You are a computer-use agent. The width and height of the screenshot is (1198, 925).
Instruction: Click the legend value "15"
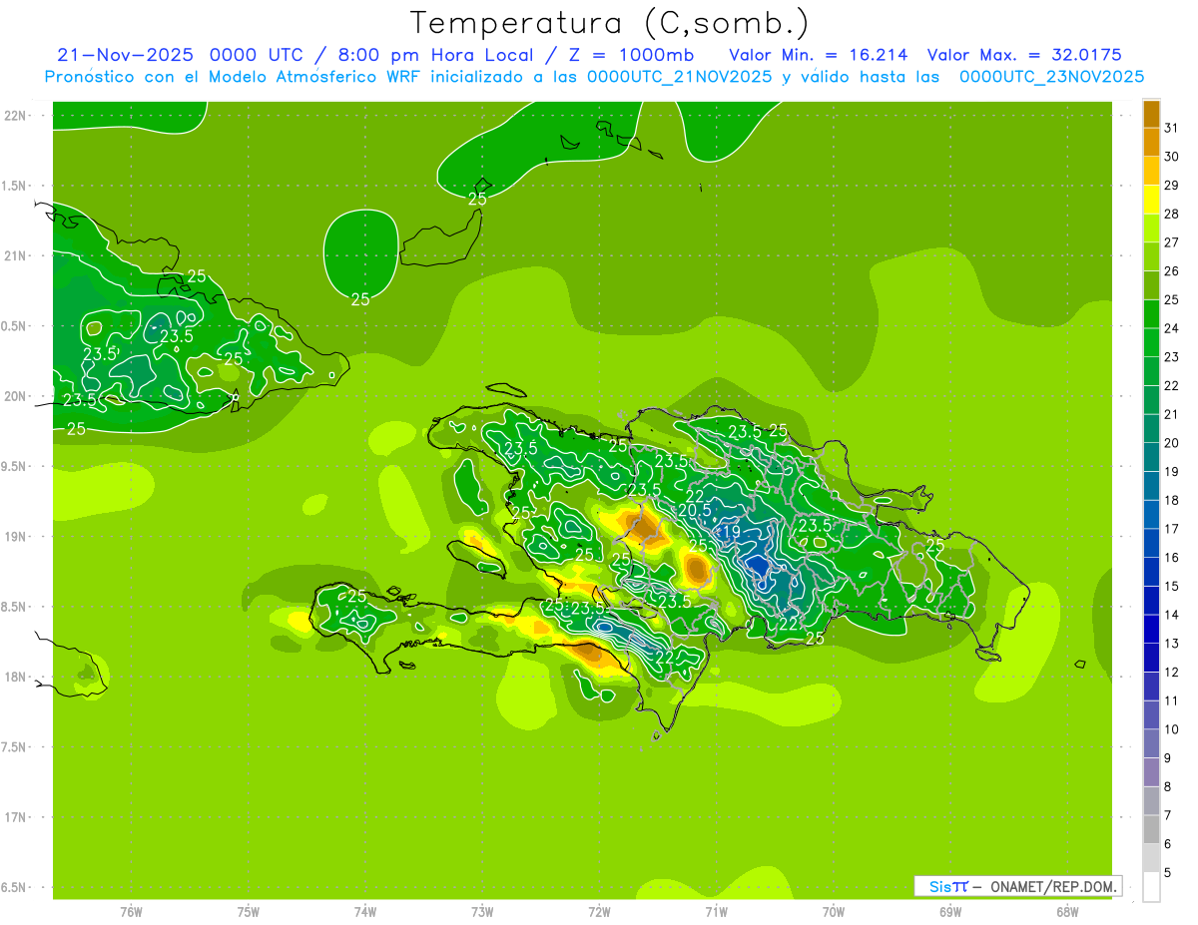1171,587
